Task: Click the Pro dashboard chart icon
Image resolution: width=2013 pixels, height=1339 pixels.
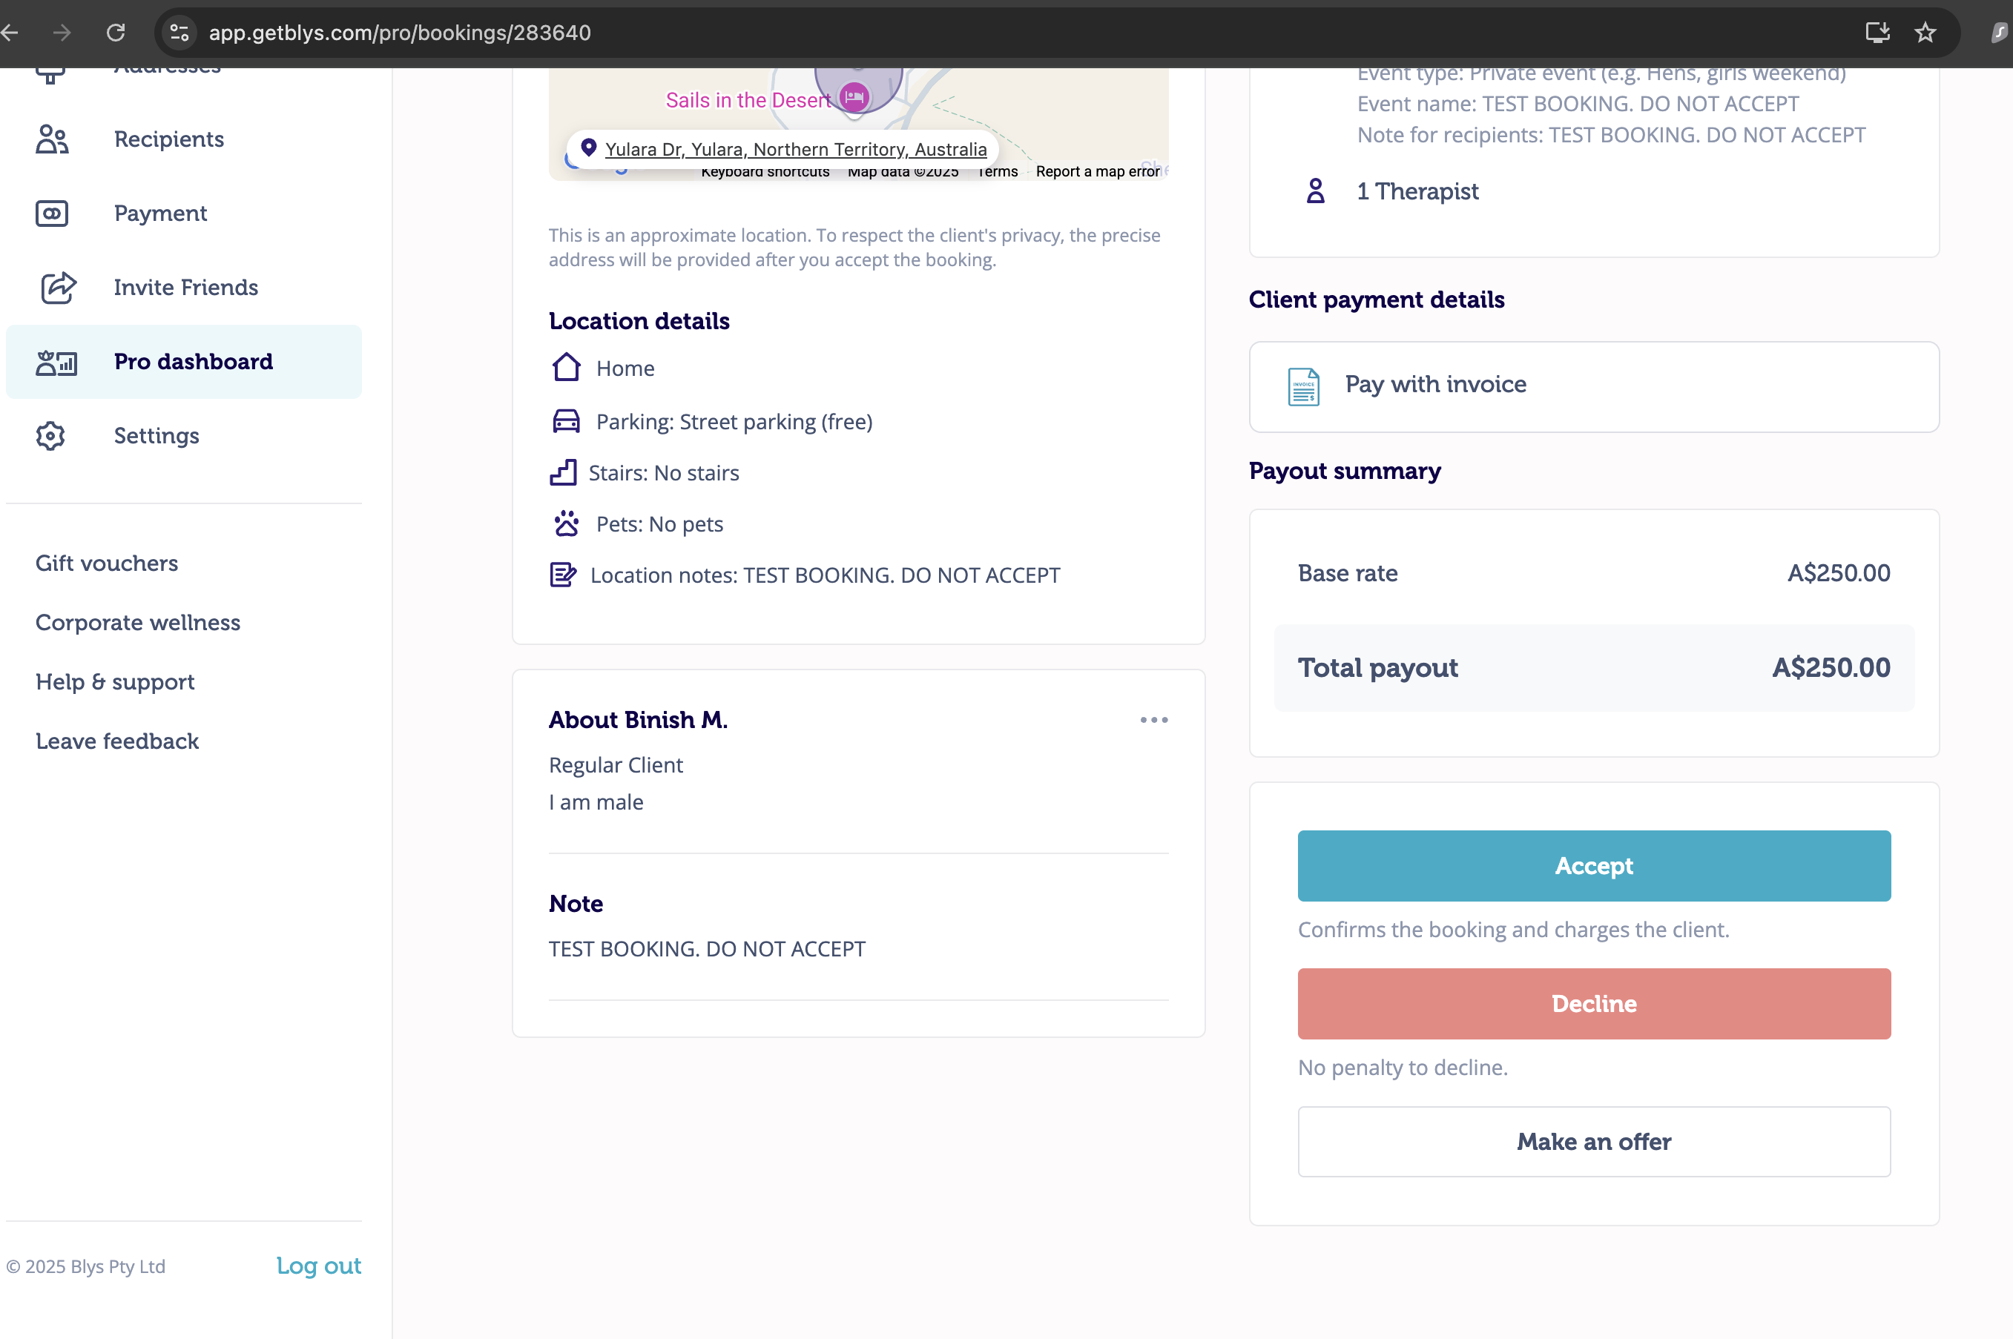Action: [x=56, y=362]
